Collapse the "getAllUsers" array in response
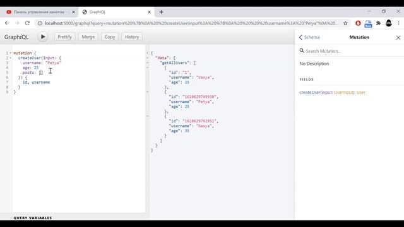The width and height of the screenshot is (404, 227). pyautogui.click(x=148, y=63)
